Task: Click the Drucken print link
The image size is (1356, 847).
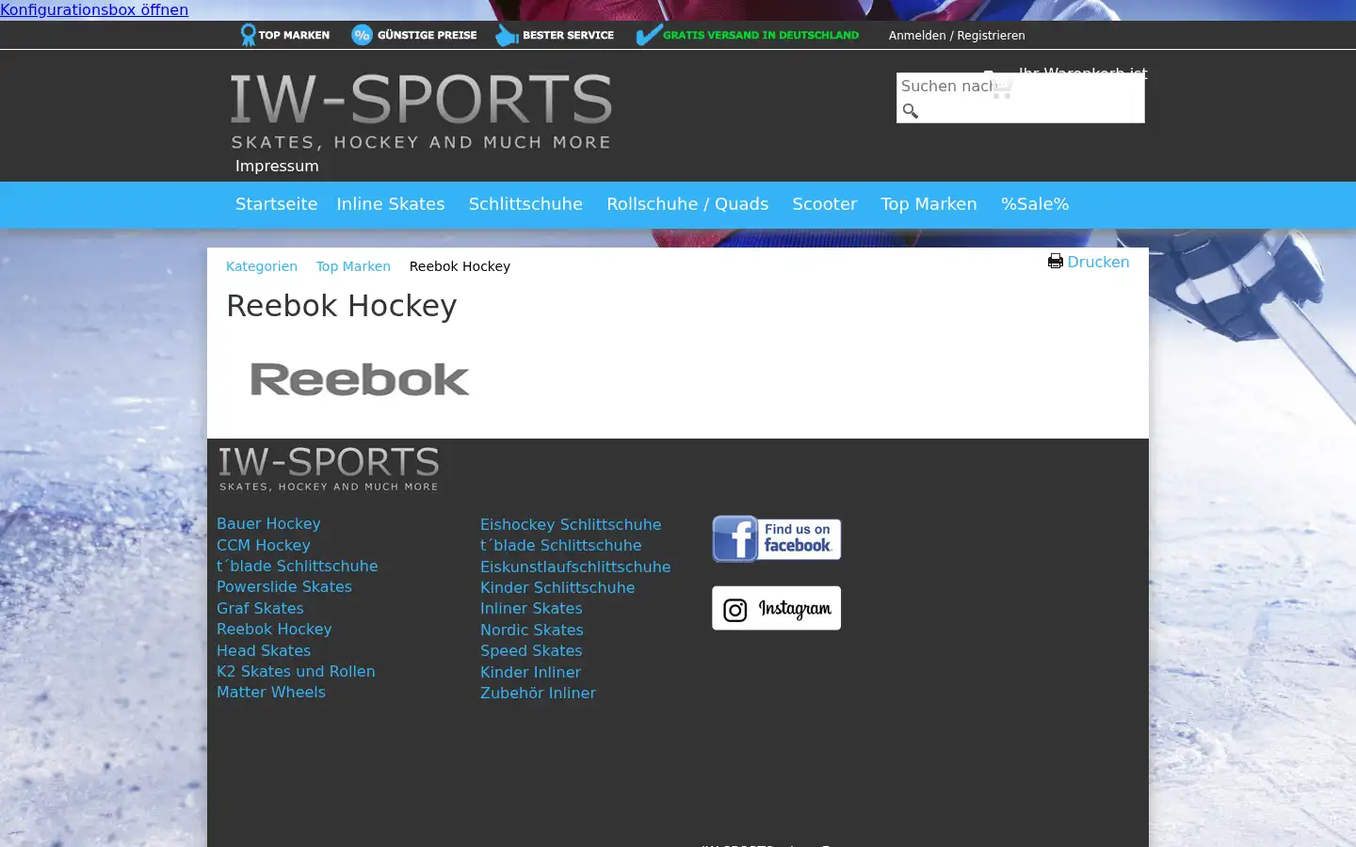Action: [x=1098, y=262]
